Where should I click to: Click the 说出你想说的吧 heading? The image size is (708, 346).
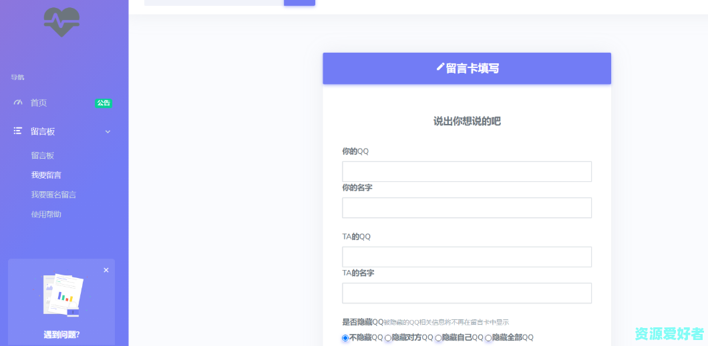click(x=467, y=121)
